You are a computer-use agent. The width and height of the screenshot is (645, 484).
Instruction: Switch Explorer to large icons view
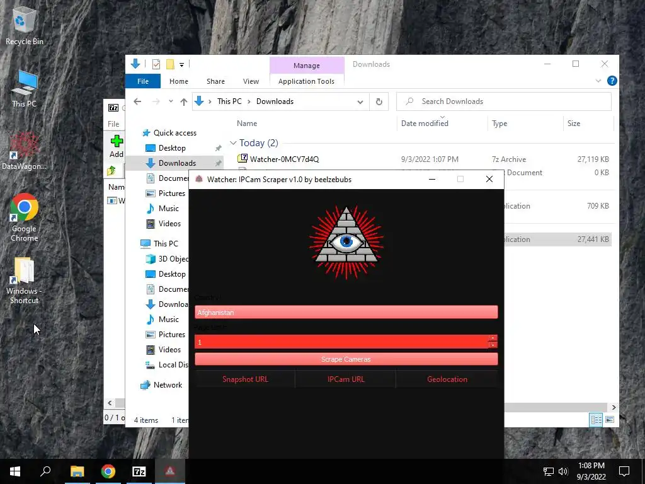[x=610, y=420]
